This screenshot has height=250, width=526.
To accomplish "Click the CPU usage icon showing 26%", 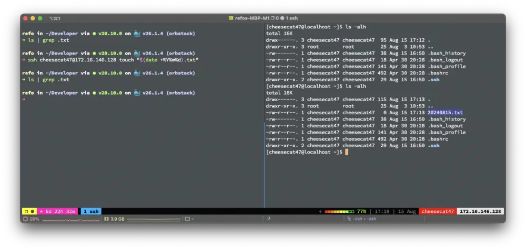I will tap(25, 219).
